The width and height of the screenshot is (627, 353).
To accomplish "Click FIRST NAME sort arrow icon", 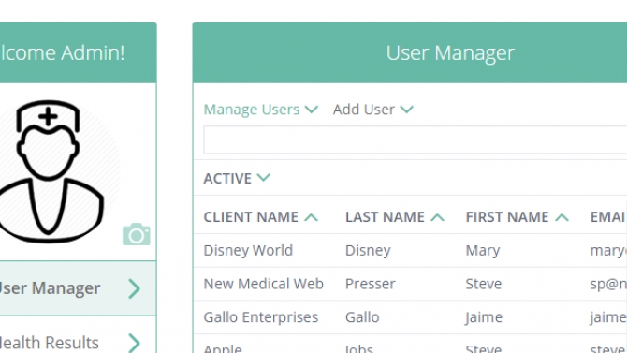I will [561, 217].
